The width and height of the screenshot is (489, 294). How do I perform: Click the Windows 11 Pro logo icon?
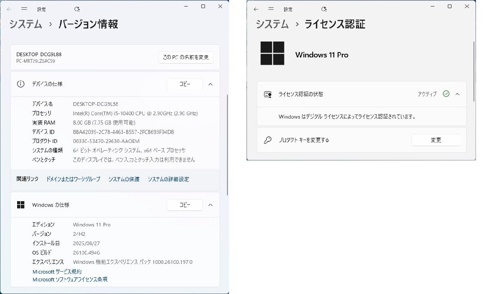[272, 53]
